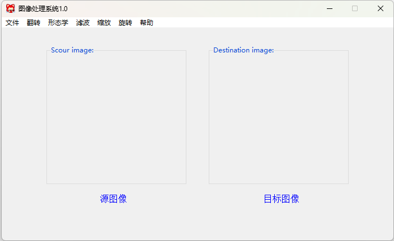Viewport: 394px width, 241px height.
Task: Minimize the image processing window
Action: click(330, 8)
